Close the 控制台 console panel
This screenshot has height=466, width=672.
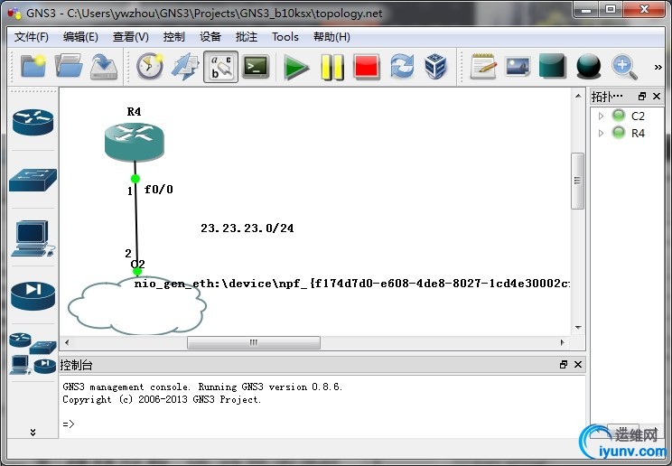pyautogui.click(x=578, y=364)
